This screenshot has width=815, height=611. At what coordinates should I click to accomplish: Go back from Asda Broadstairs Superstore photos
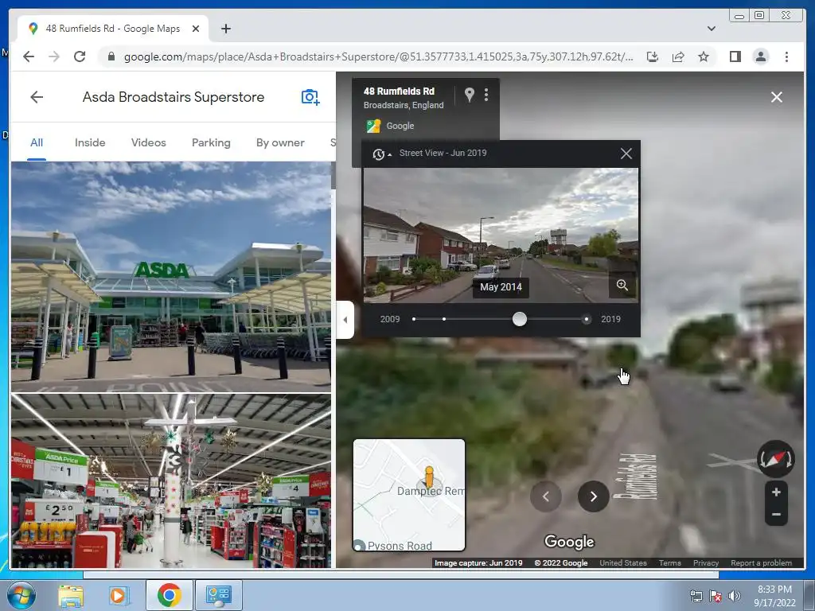point(37,97)
